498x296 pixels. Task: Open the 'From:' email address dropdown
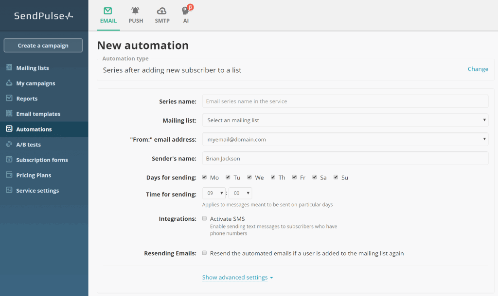coord(345,139)
